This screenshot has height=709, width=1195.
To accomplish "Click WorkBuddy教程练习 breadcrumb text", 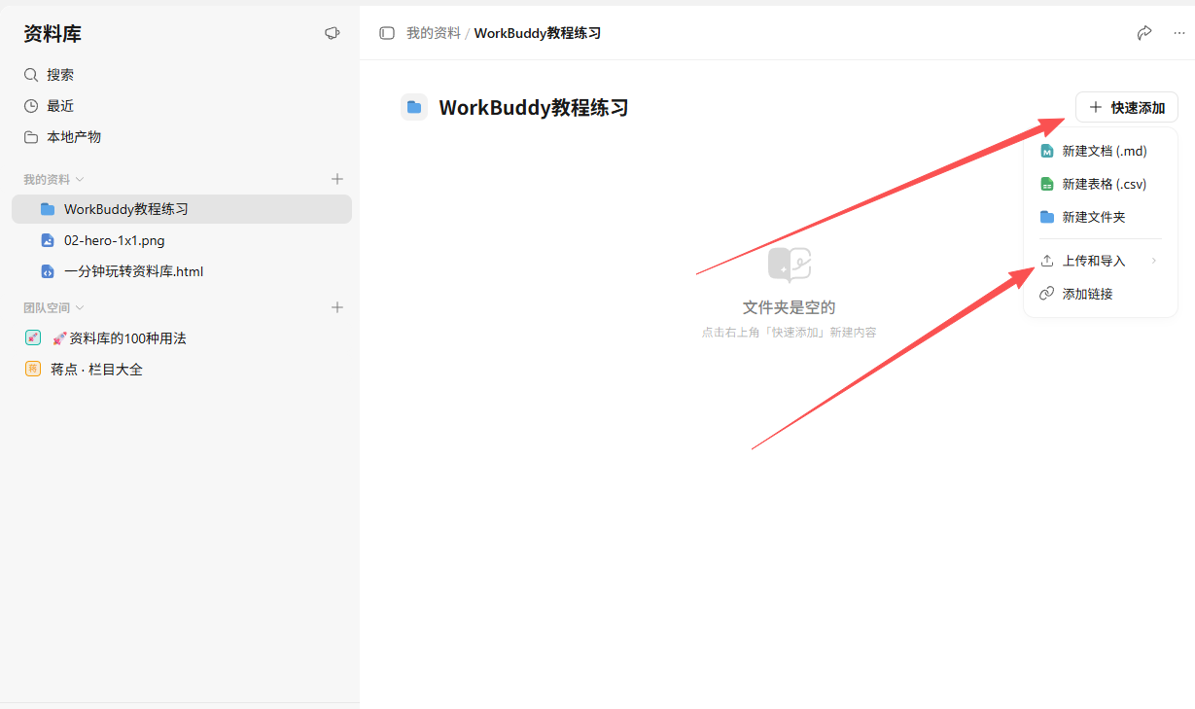I will click(x=538, y=33).
